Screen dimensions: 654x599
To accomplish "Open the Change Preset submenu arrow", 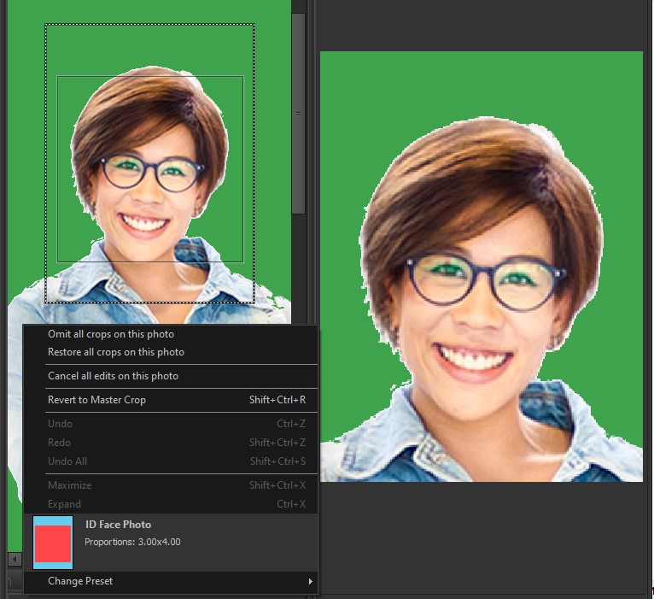I will (x=309, y=582).
